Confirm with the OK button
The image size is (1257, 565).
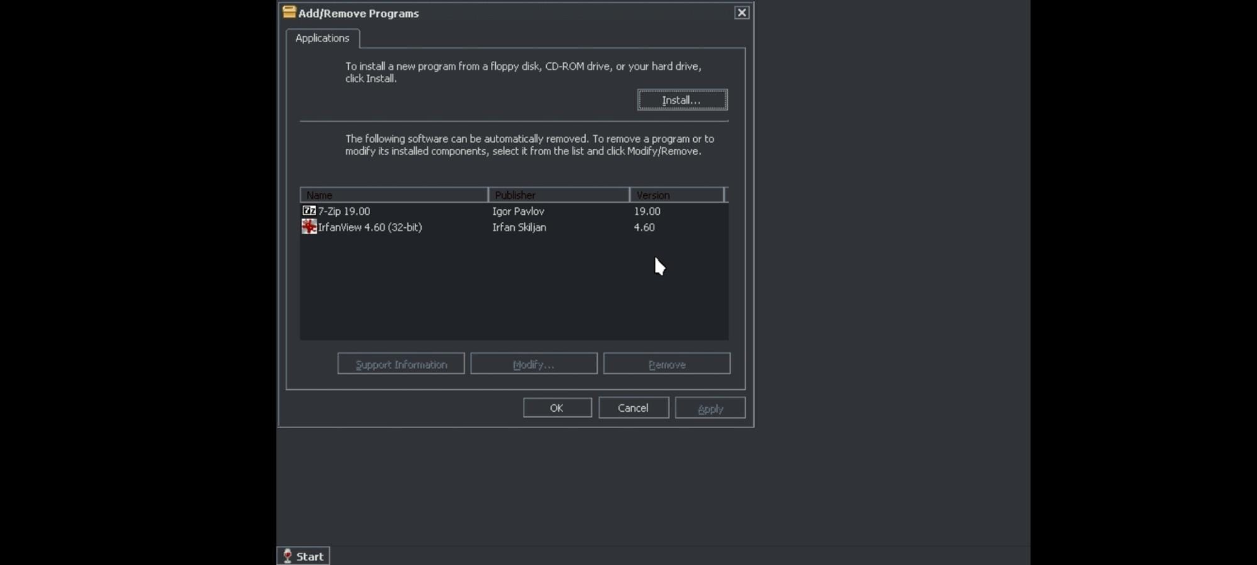coord(557,408)
